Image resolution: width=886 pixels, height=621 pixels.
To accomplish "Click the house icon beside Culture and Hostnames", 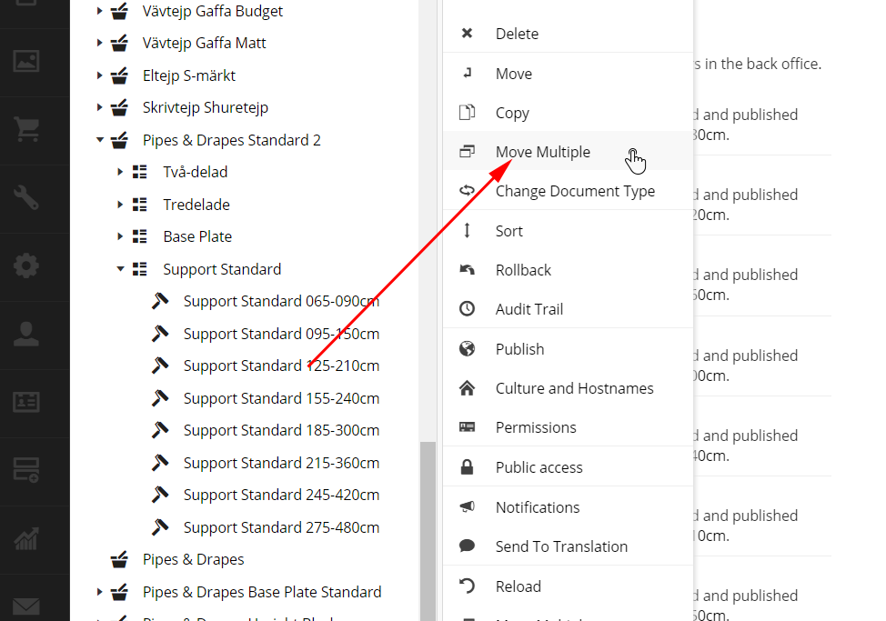I will coord(467,388).
